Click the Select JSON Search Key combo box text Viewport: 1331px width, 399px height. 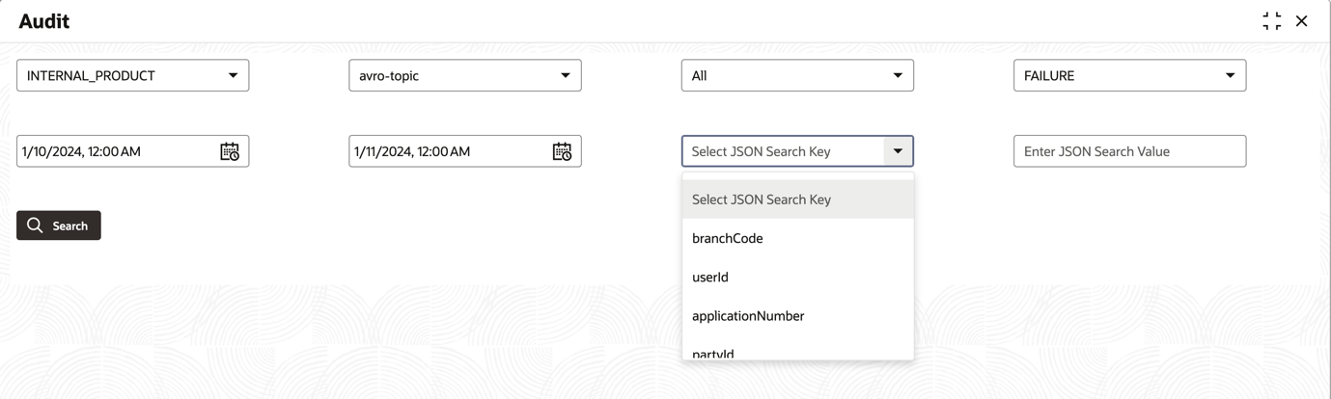pyautogui.click(x=761, y=151)
